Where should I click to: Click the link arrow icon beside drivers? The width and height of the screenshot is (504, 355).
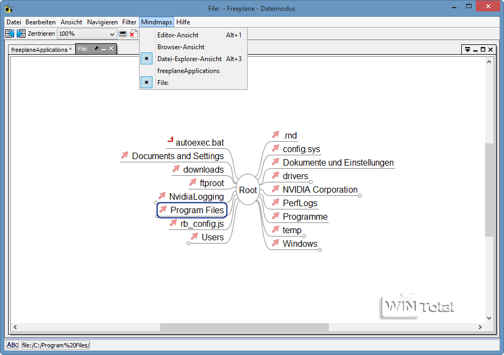(x=275, y=175)
